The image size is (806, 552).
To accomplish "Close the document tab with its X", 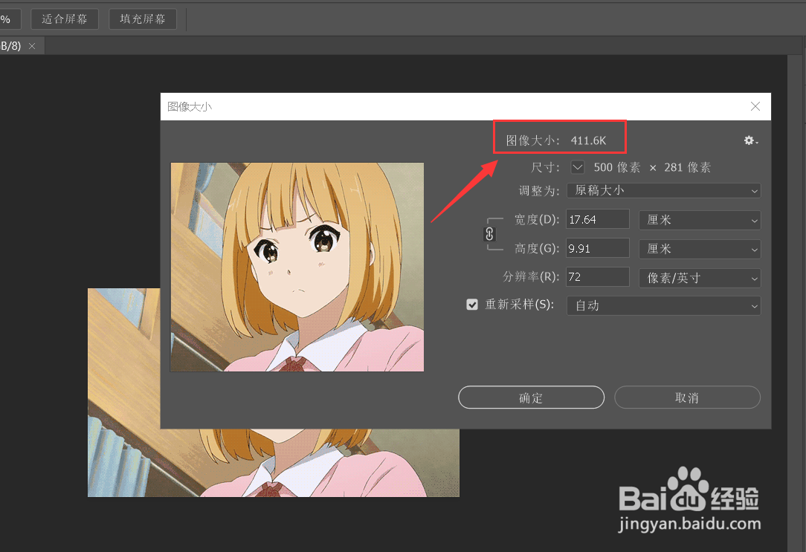I will 32,46.
